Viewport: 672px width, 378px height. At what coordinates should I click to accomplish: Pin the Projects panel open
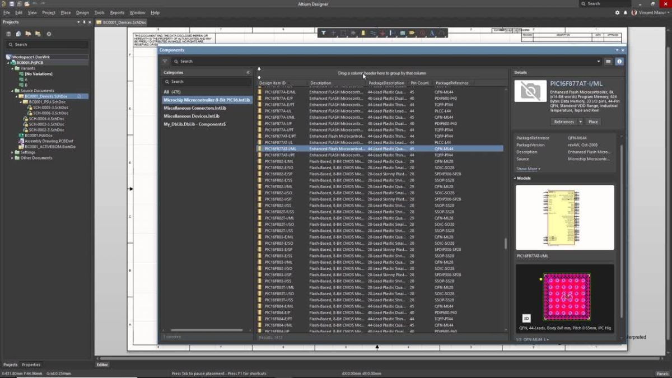[x=85, y=22]
